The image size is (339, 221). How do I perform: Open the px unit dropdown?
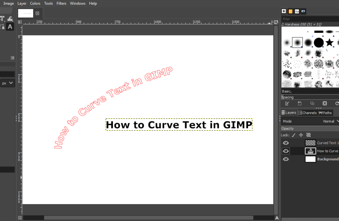[7, 83]
